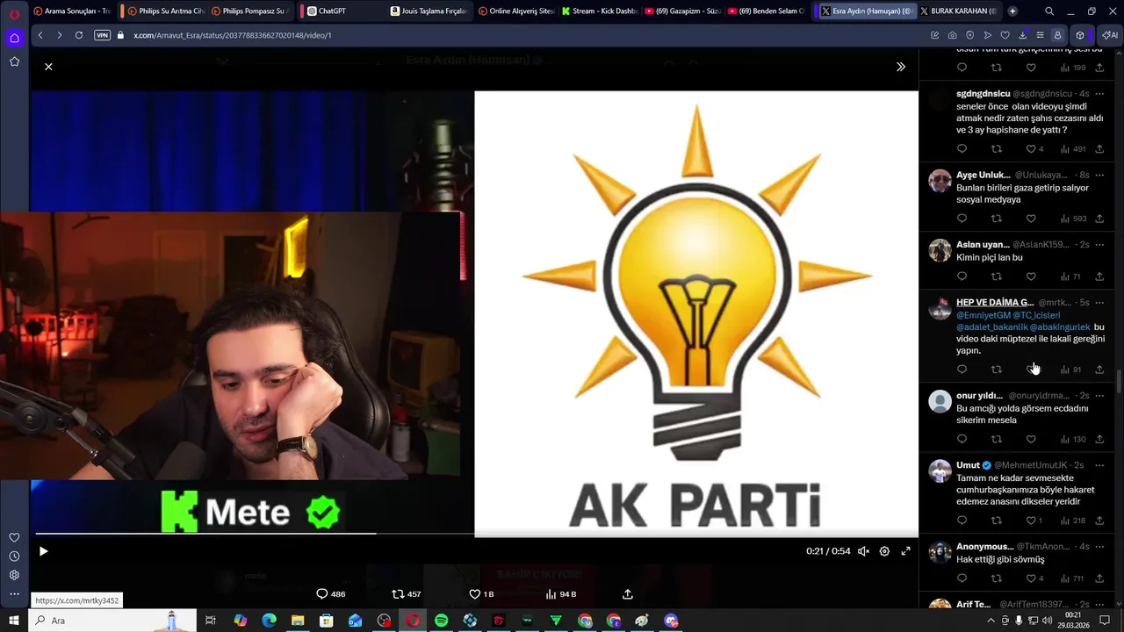The width and height of the screenshot is (1124, 632).
Task: Open the @TC_icisleri mention link
Action: (1036, 315)
